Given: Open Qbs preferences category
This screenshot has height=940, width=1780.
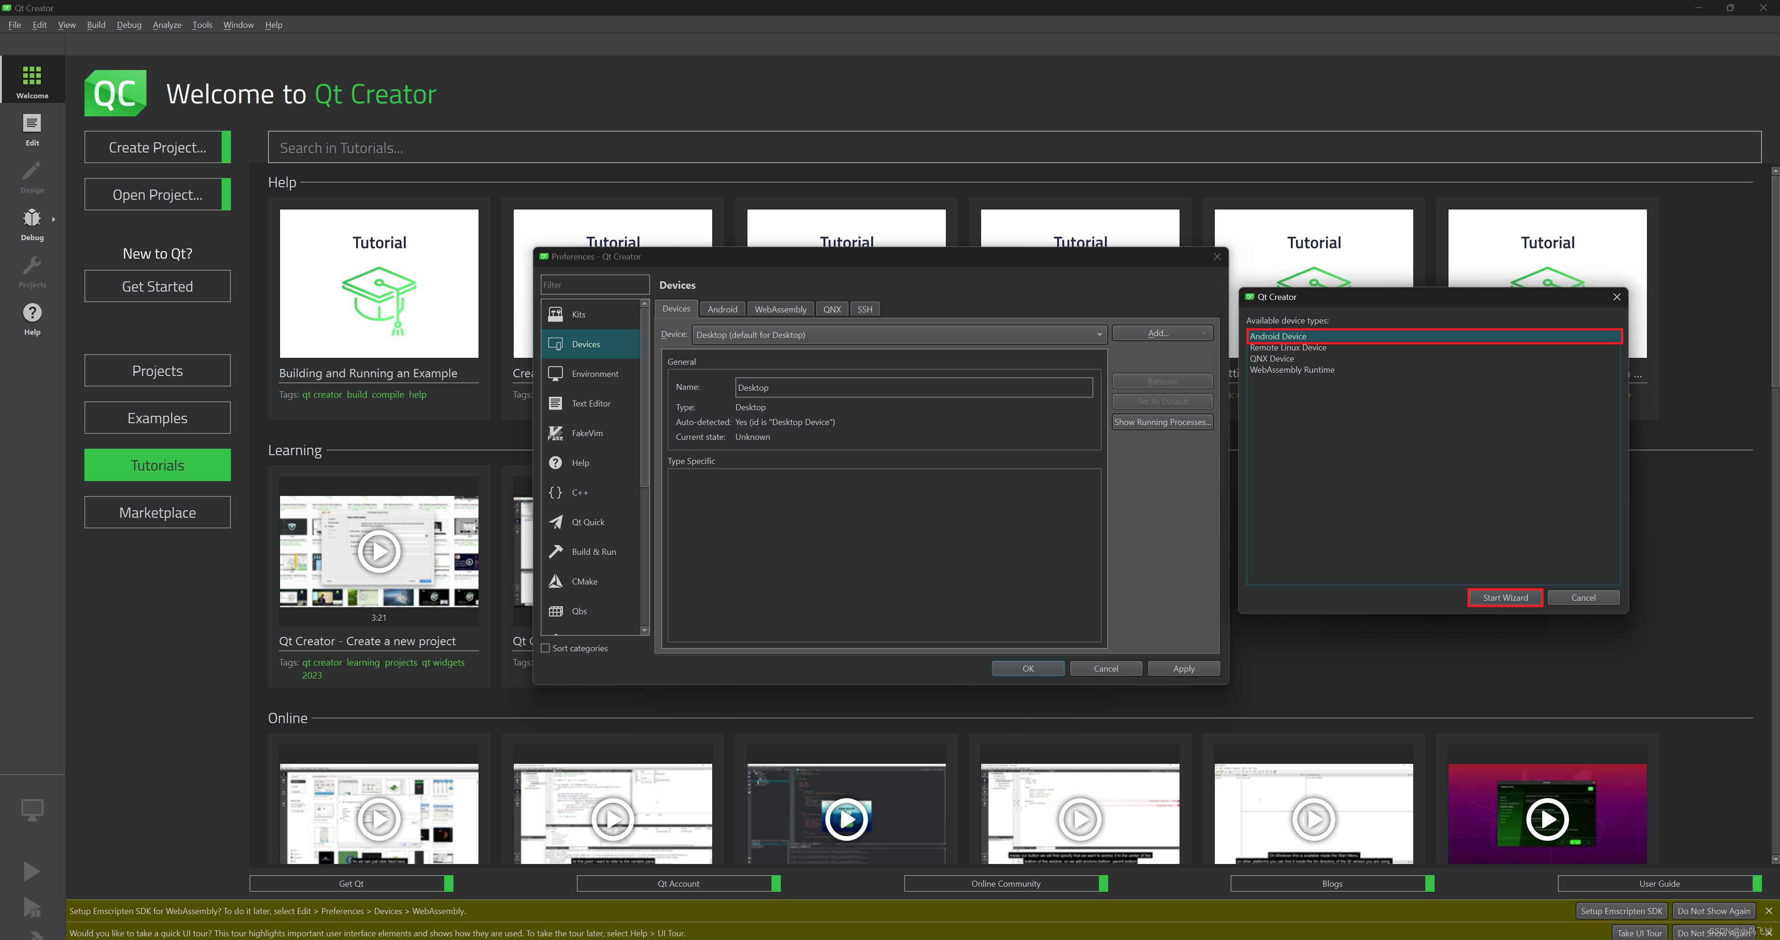Looking at the screenshot, I should 590,611.
